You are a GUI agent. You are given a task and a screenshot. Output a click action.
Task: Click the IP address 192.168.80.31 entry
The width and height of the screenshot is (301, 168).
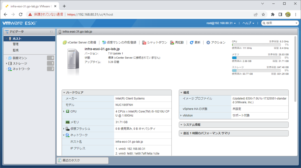click(x=130, y=149)
